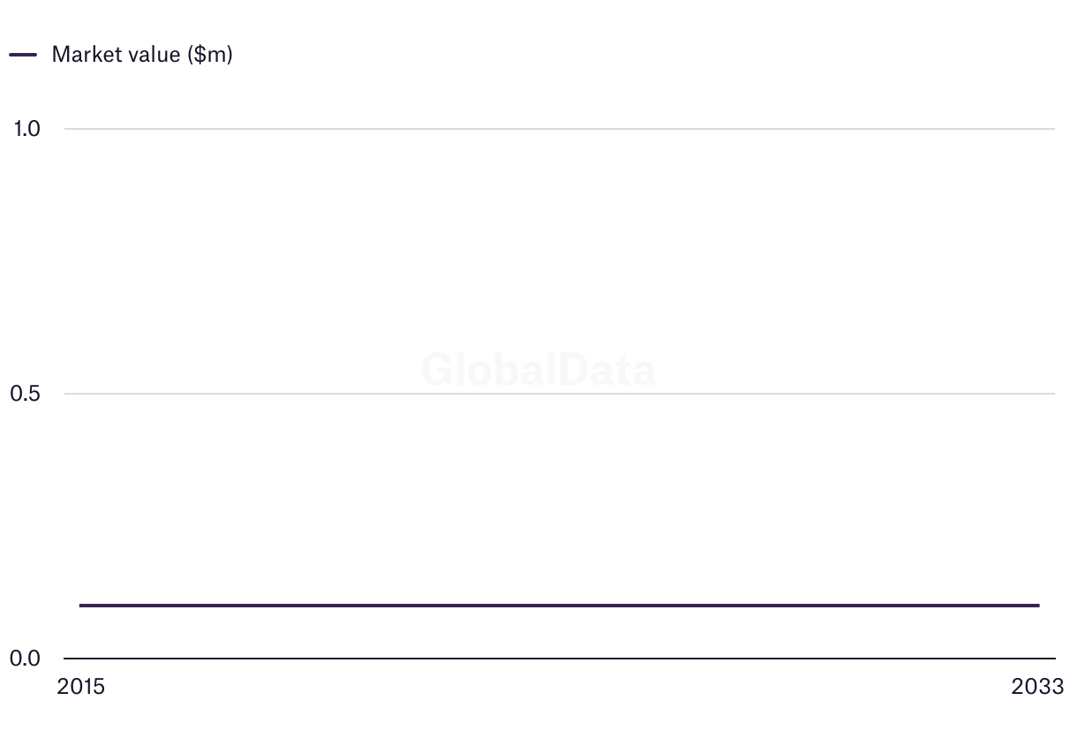Image resolution: width=1077 pixels, height=738 pixels.
Task: Click the 1.0 y-axis label
Action: 26,129
